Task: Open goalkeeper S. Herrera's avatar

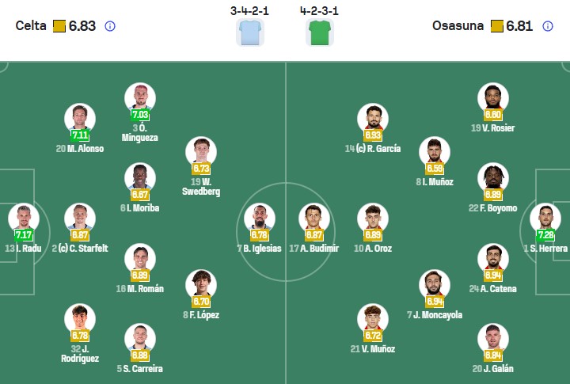Action: (545, 218)
